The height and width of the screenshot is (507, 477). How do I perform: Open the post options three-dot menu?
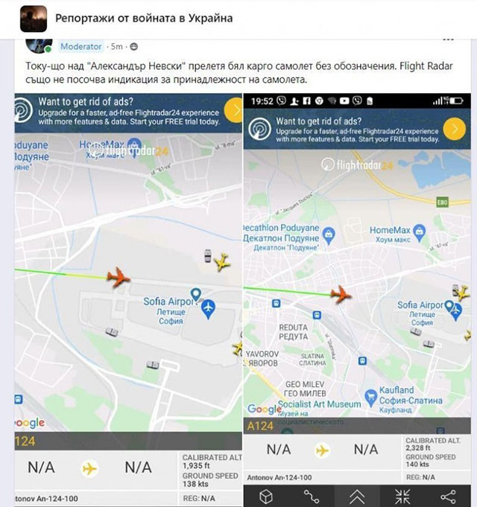point(448,39)
